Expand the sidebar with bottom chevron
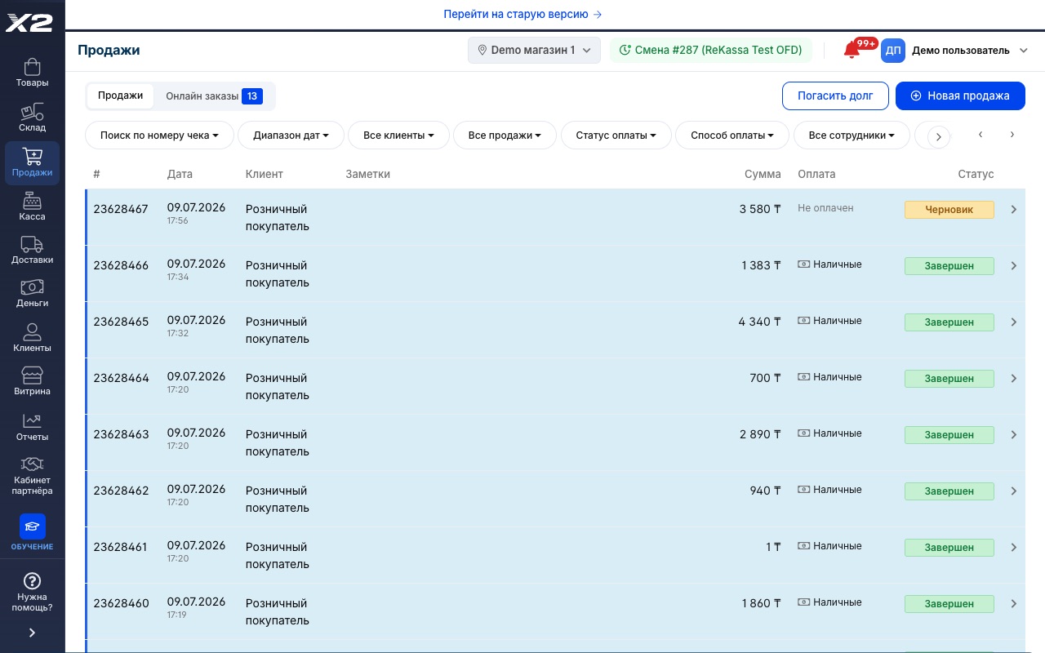Image resolution: width=1045 pixels, height=653 pixels. (32, 633)
